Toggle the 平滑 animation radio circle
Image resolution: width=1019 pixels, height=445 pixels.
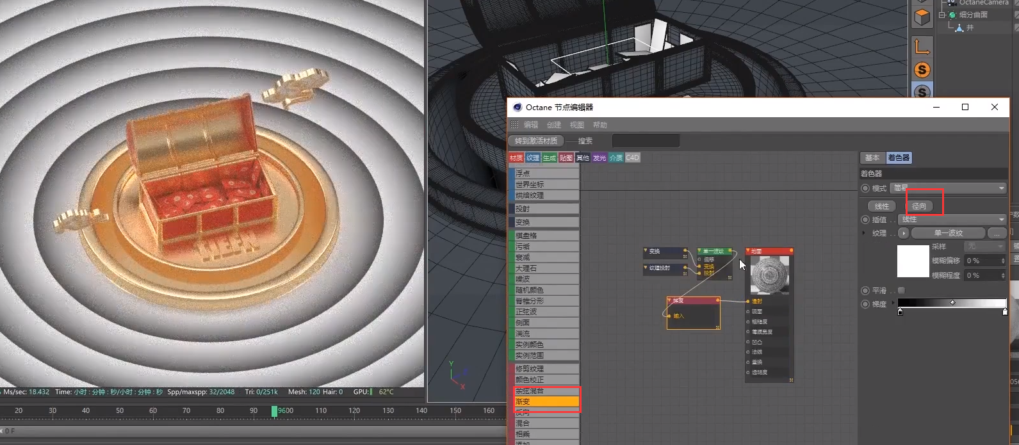click(865, 291)
